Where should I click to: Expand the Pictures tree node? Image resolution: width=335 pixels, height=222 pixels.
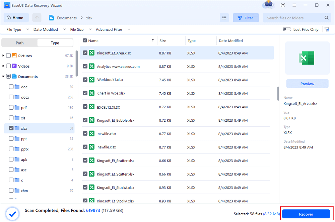click(x=3, y=55)
